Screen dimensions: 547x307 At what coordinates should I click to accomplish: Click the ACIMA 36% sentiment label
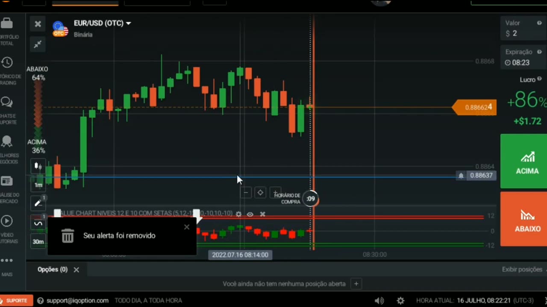click(37, 146)
